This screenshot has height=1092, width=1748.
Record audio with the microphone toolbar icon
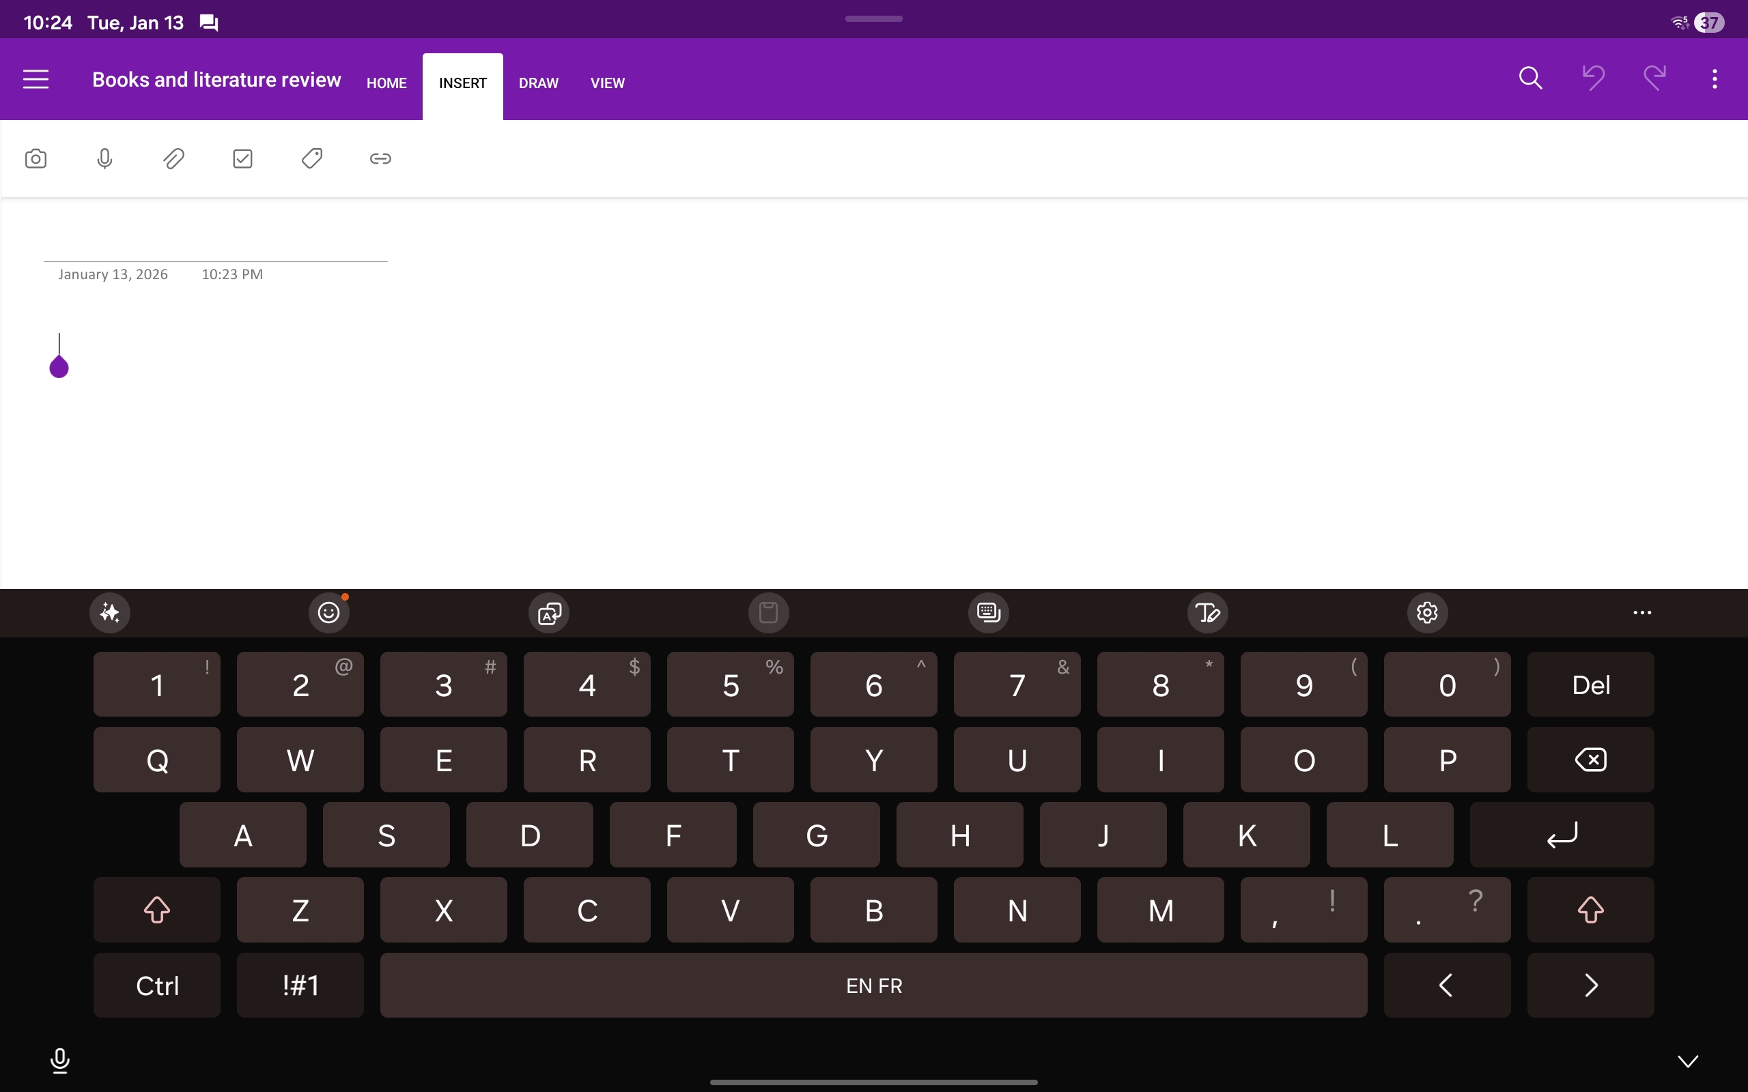pos(105,158)
